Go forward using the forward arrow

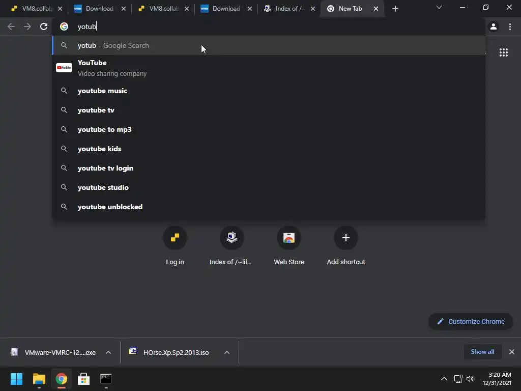(27, 26)
